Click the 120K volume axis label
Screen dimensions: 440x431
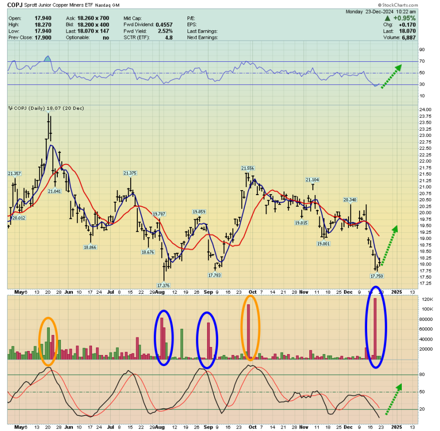point(427,299)
